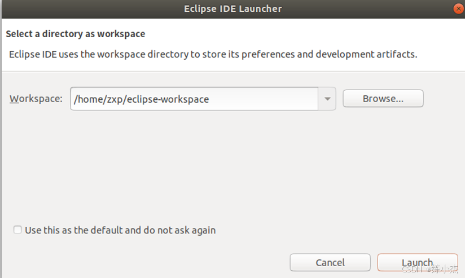The image size is (465, 278).
Task: Click the 'Workspace:' label
Action: coord(36,99)
